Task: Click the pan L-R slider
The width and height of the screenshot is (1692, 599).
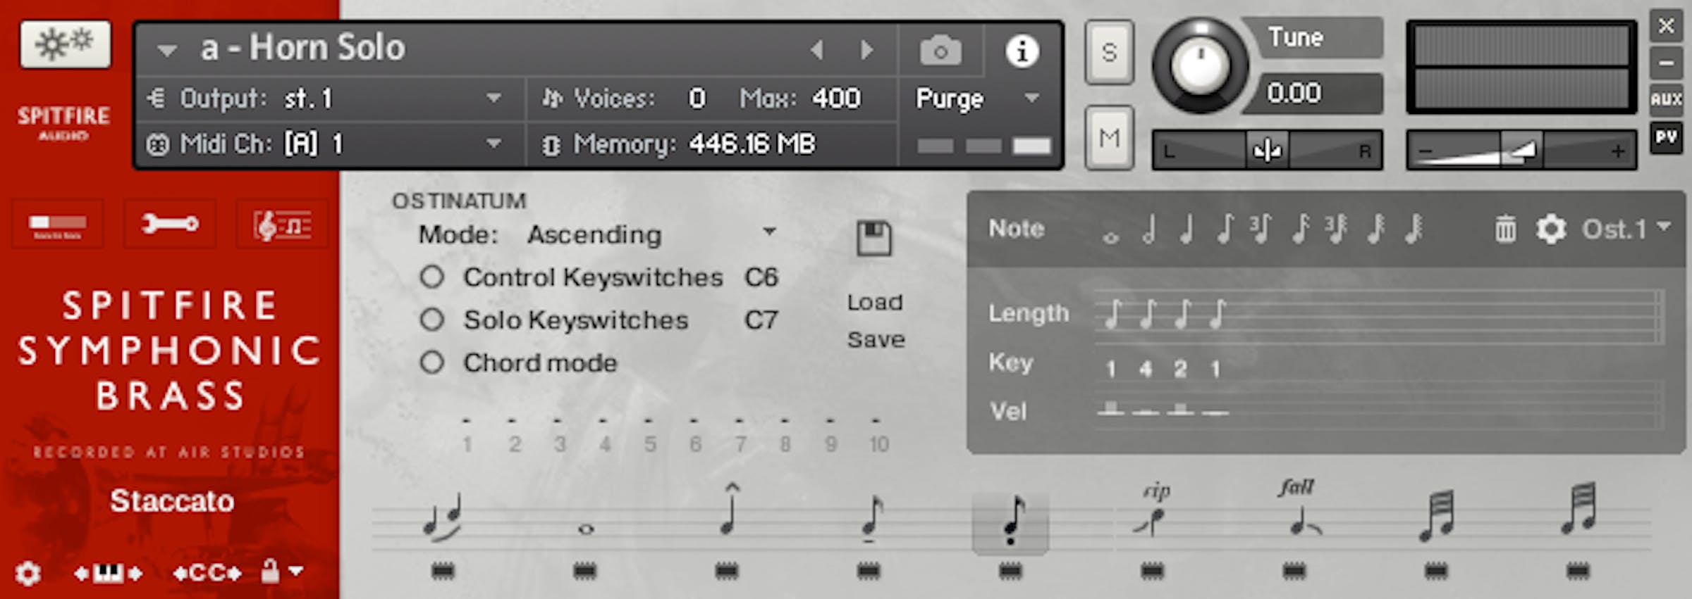Action: tap(1267, 150)
